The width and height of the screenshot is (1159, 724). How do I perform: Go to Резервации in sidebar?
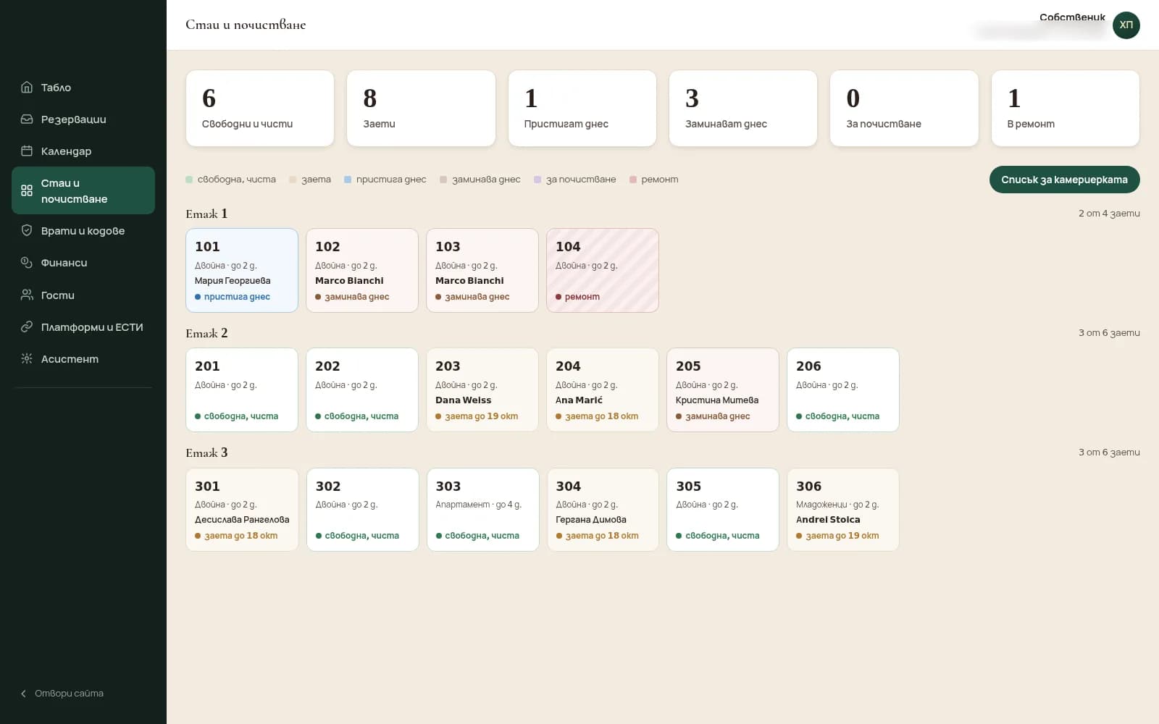[x=83, y=119]
